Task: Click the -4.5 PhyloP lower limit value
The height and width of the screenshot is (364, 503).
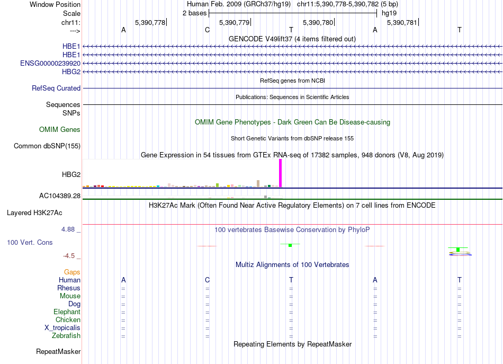Action: 69,256
